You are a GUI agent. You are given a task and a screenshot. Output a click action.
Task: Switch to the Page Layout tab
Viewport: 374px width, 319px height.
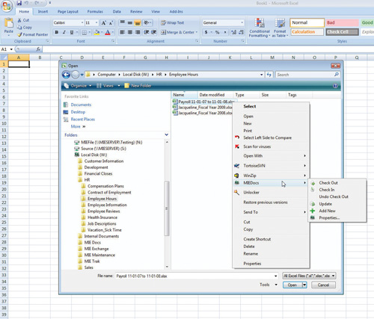(x=68, y=11)
